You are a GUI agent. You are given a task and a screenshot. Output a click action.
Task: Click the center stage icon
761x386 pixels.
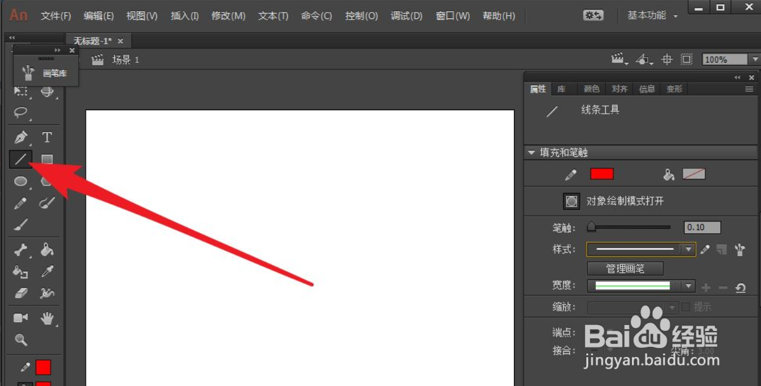(x=667, y=59)
